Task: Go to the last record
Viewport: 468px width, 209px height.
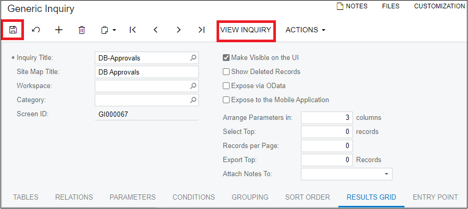Action: tap(201, 30)
